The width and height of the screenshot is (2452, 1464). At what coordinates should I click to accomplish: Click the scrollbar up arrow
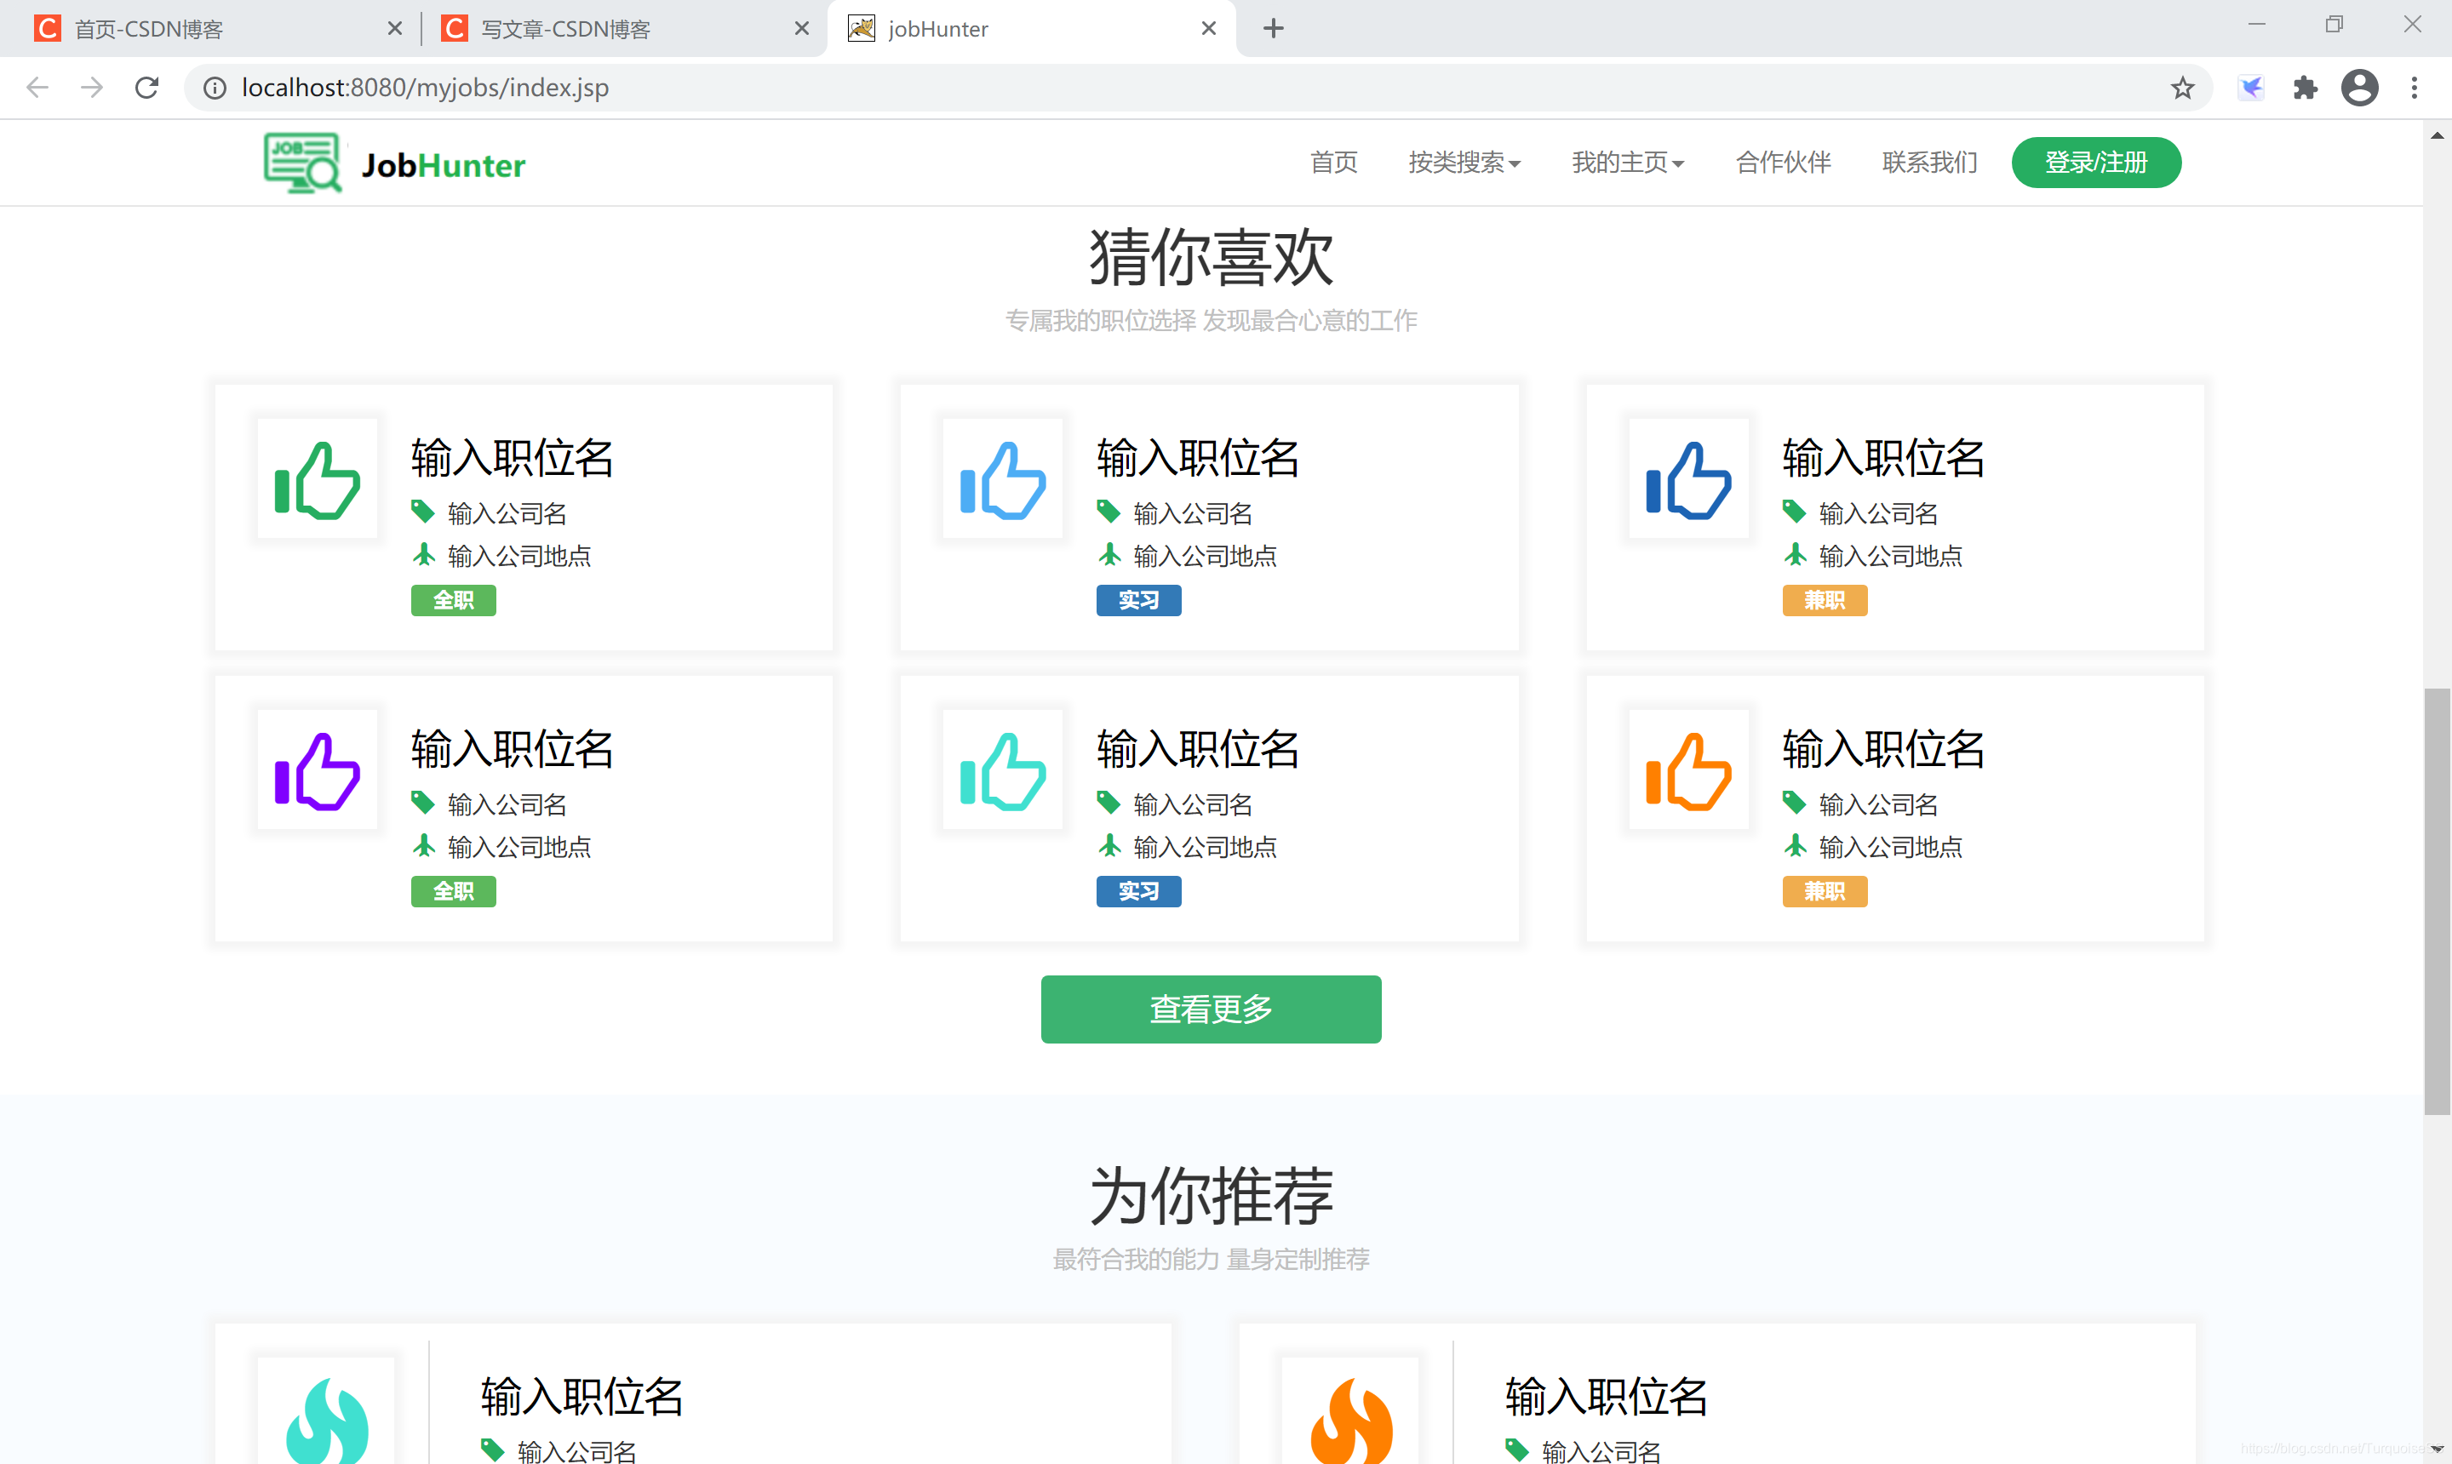2438,135
